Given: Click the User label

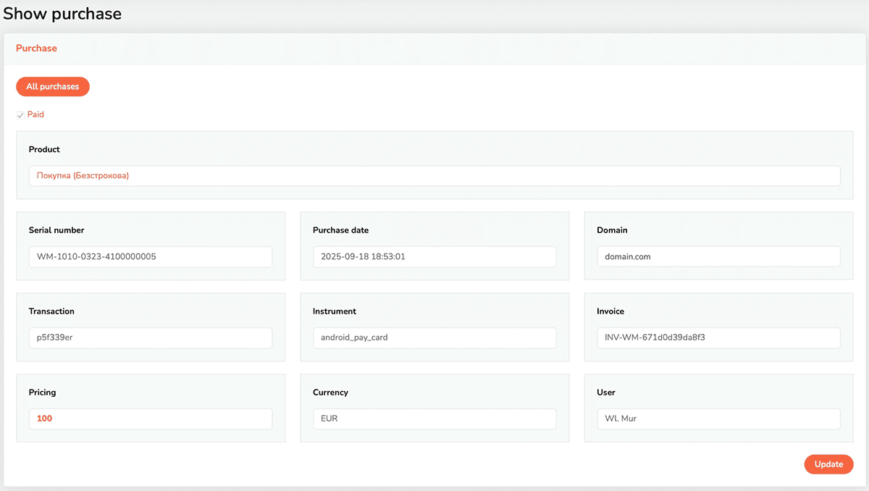Looking at the screenshot, I should point(606,393).
